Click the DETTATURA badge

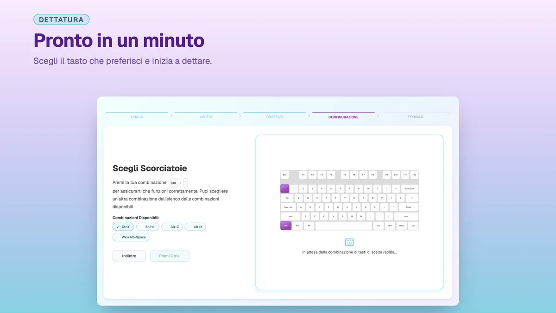point(62,19)
